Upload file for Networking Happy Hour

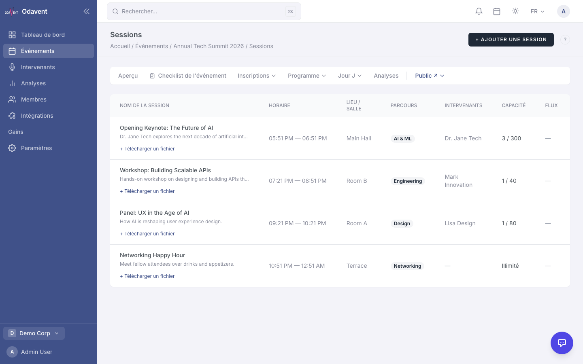tap(147, 276)
